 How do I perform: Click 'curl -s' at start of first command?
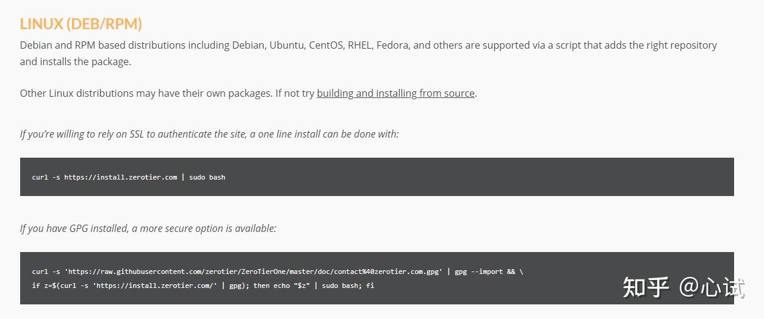[46, 177]
